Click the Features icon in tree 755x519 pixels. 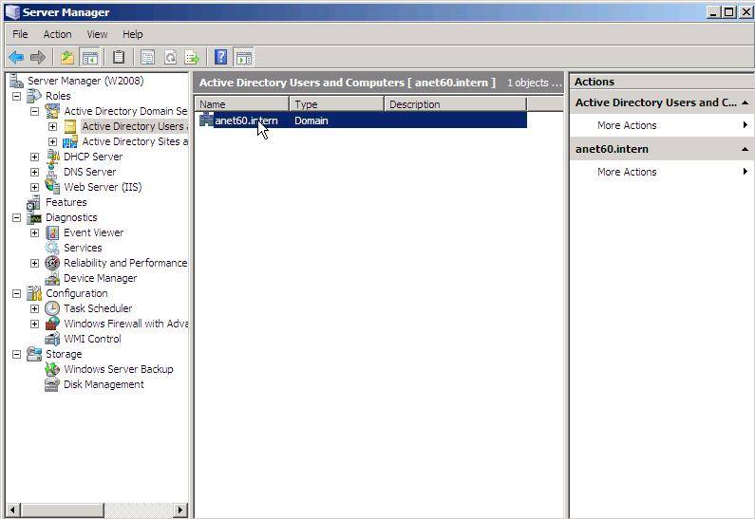(x=33, y=202)
